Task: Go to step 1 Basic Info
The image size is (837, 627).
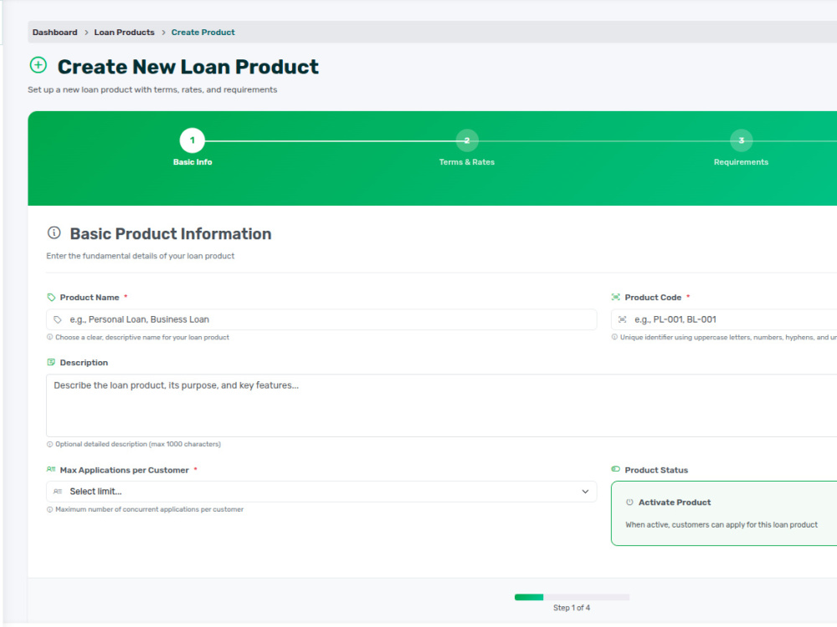Action: point(193,140)
